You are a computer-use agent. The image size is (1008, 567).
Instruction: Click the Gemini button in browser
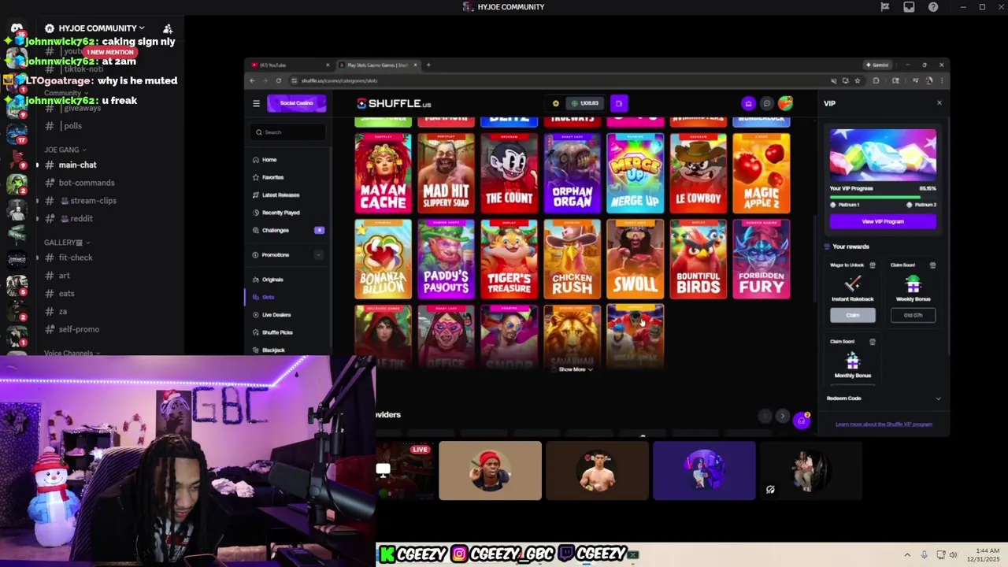coord(877,65)
